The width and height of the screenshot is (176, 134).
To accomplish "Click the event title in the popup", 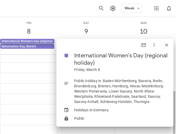I will click(121, 59).
